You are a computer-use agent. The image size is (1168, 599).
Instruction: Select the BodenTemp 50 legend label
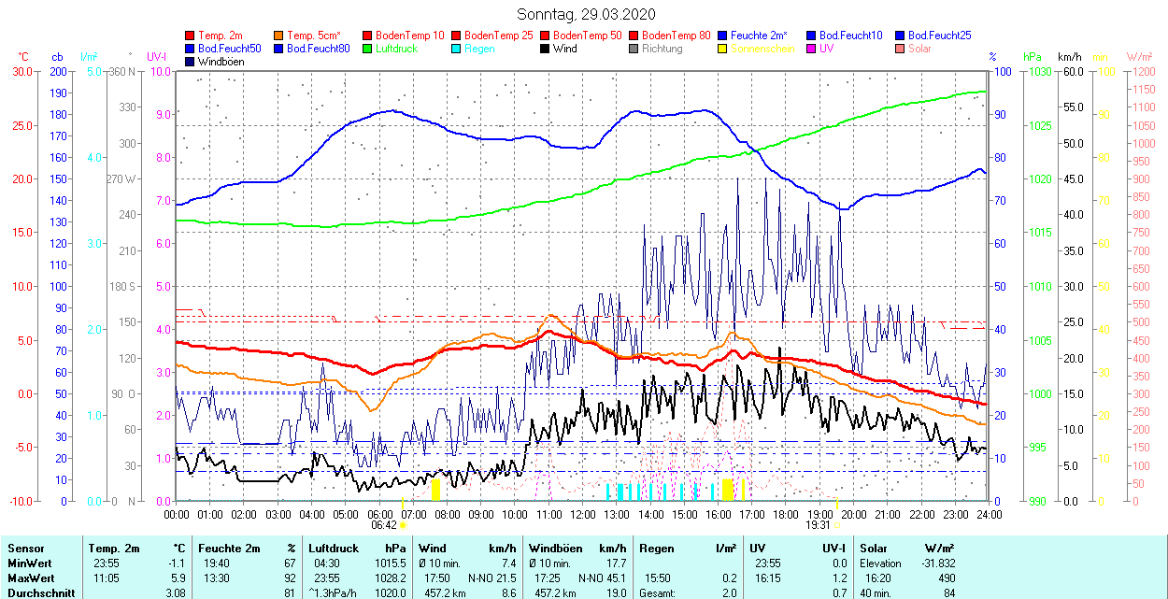click(587, 36)
